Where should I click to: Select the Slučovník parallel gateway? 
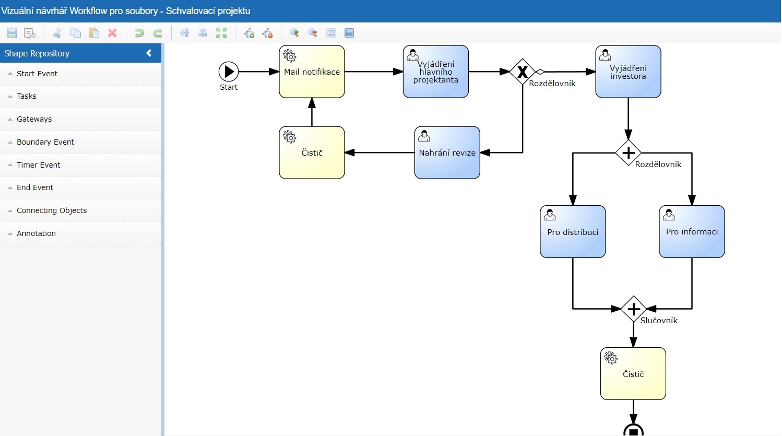click(x=633, y=309)
